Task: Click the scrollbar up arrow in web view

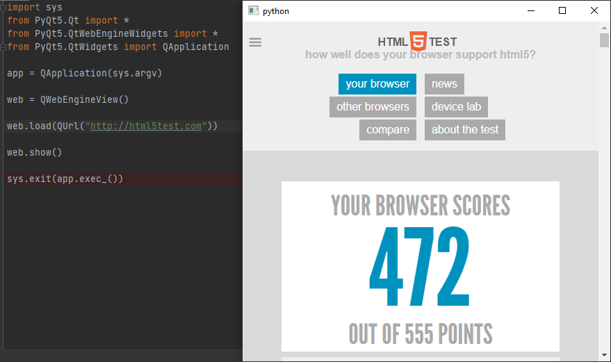Action: click(x=604, y=28)
